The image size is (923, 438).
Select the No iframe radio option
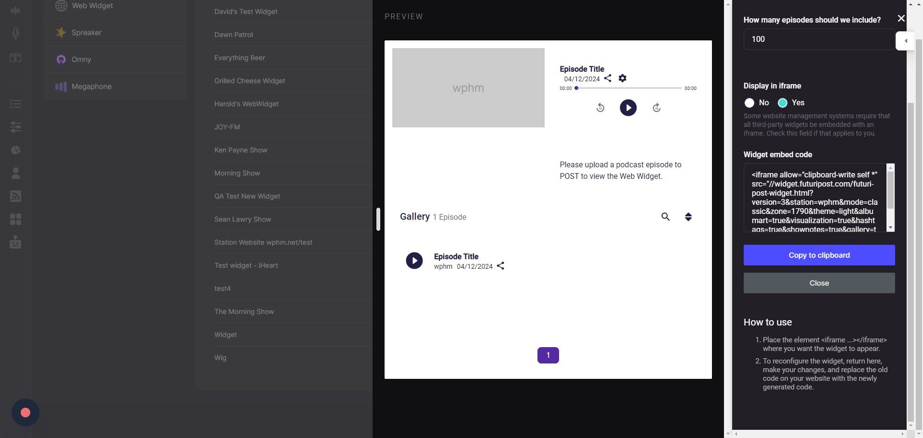[x=749, y=103]
